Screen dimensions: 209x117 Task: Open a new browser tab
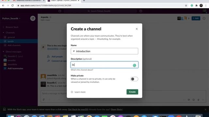tap(84, 1)
